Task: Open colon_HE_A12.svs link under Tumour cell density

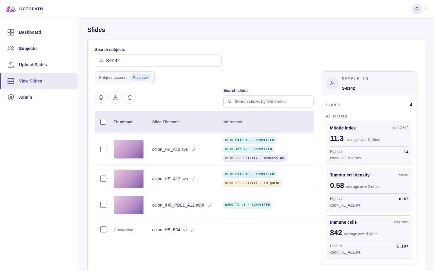Action: pyautogui.click(x=345, y=205)
